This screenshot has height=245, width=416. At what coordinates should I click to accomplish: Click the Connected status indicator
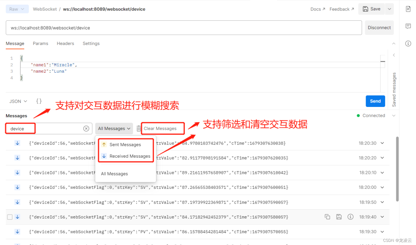[x=371, y=115]
